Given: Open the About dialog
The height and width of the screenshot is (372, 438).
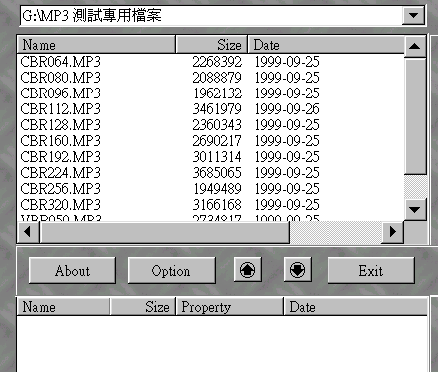Looking at the screenshot, I should coord(73,271).
